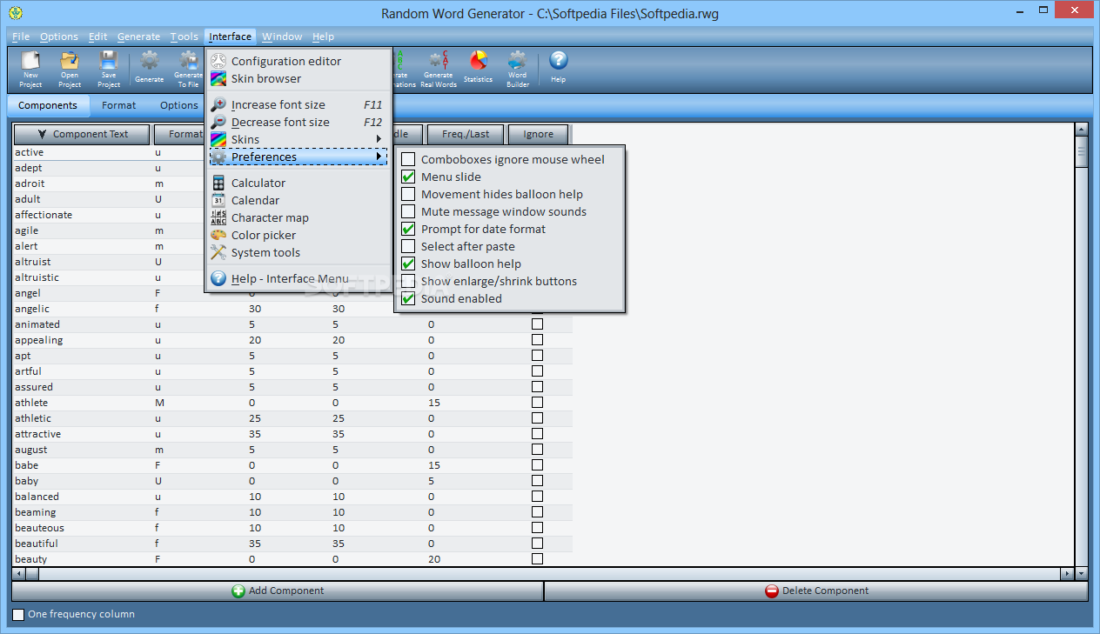The height and width of the screenshot is (634, 1100).
Task: Select the 'active' component cell
Action: pyautogui.click(x=83, y=152)
